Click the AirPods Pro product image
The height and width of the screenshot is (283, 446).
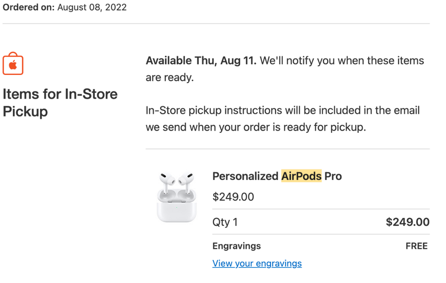177,197
